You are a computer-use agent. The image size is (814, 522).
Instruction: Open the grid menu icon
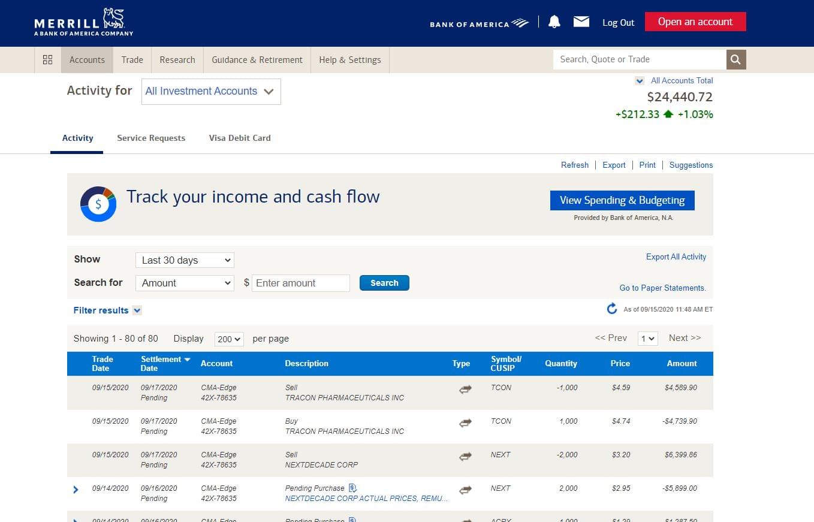click(48, 59)
